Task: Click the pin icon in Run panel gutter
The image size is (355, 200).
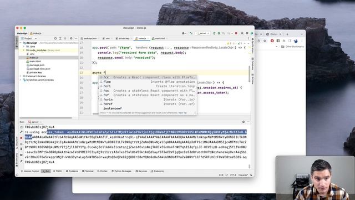Action: tap(21, 161)
